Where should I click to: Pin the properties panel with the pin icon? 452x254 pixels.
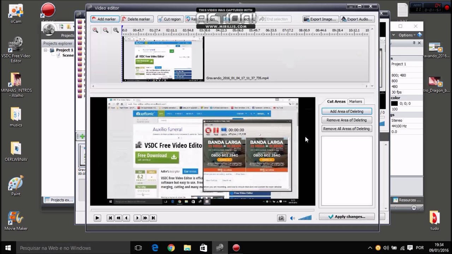coord(414,43)
